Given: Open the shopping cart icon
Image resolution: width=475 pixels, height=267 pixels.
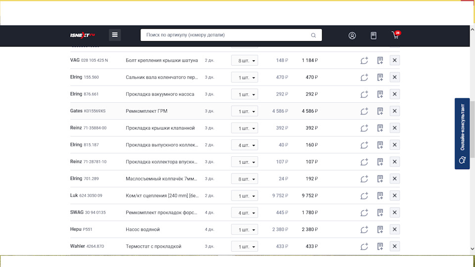Looking at the screenshot, I should pyautogui.click(x=395, y=35).
